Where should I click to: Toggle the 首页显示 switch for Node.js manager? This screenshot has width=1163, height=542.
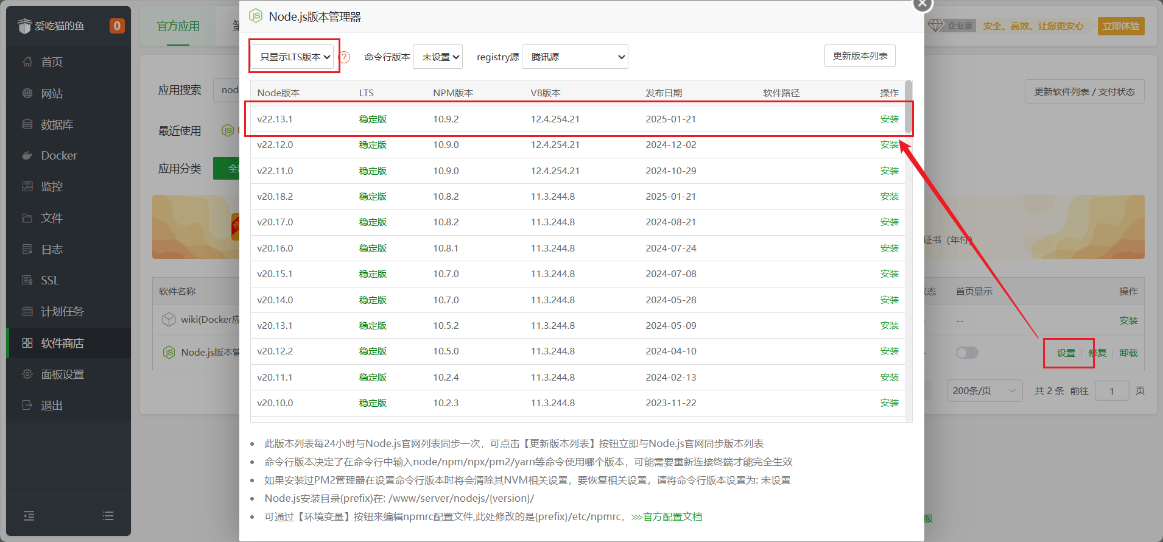pos(966,353)
